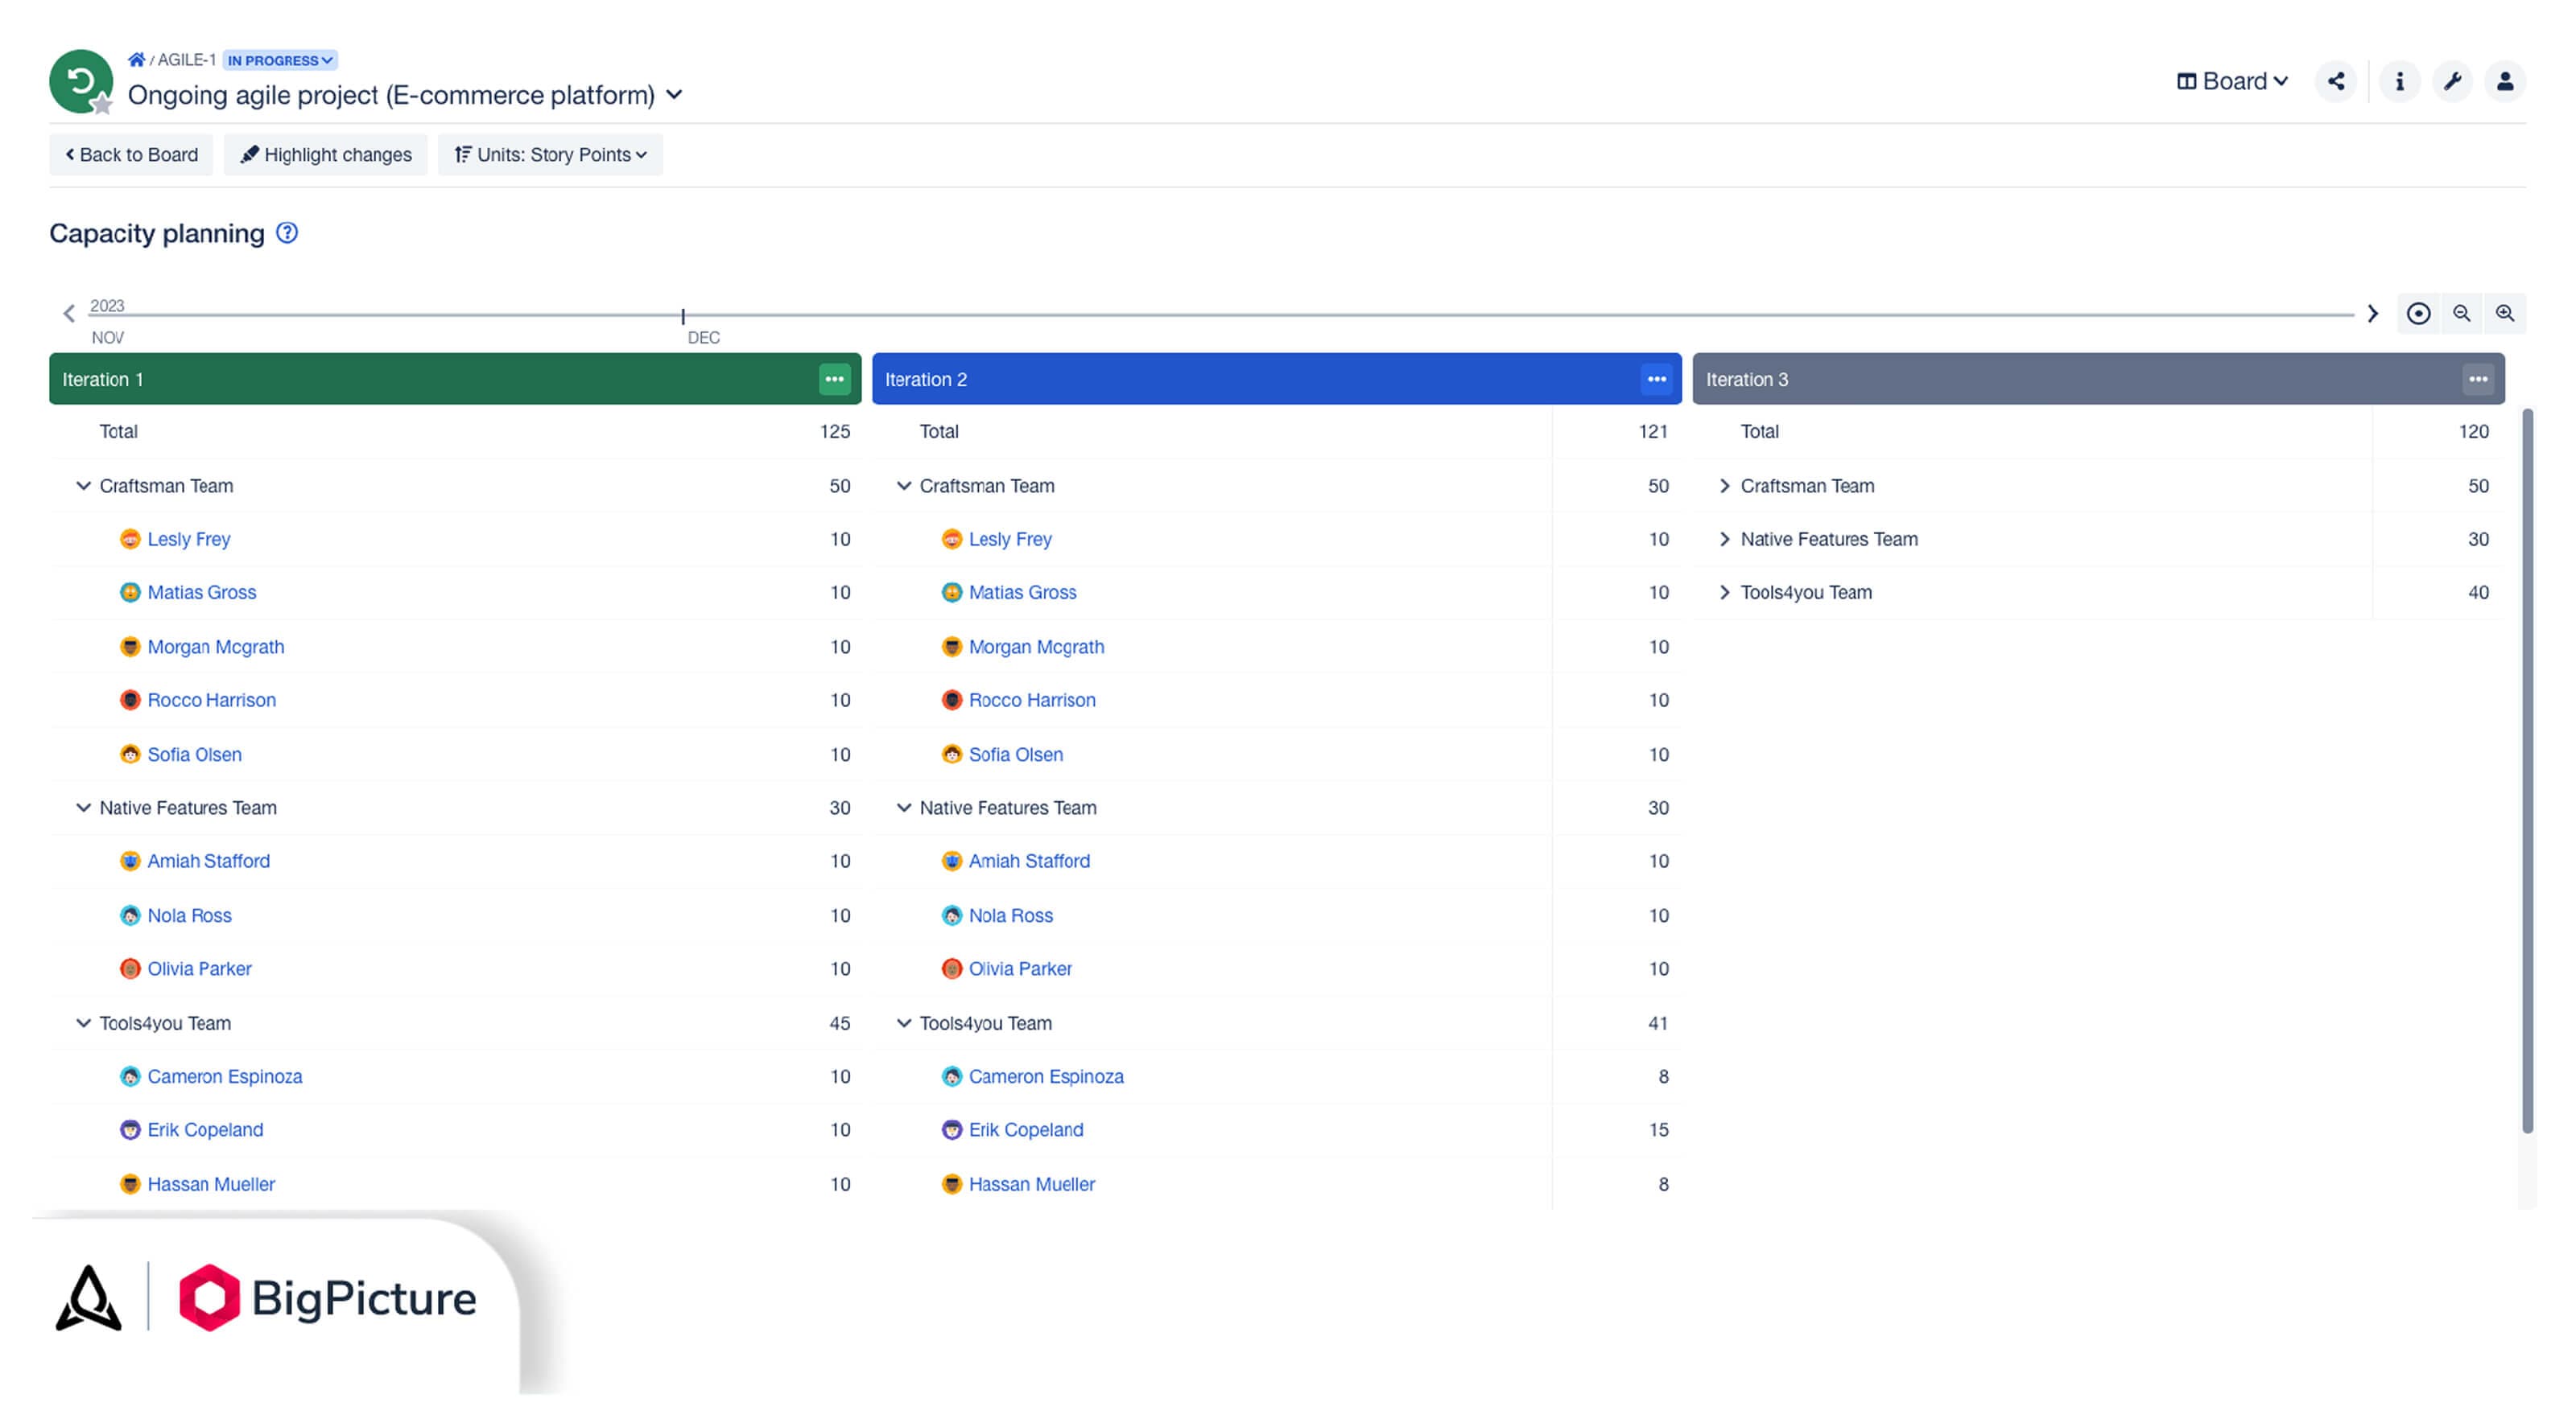Open Morgan Mcgrath in Iteration 1

tap(216, 647)
